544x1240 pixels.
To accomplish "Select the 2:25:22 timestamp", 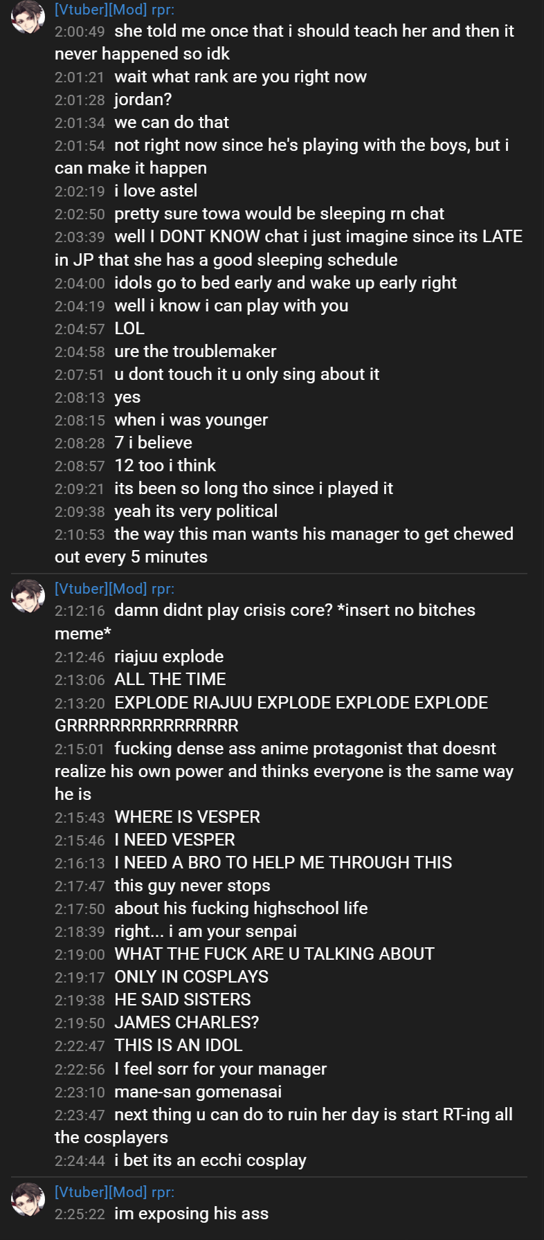I will 80,1214.
